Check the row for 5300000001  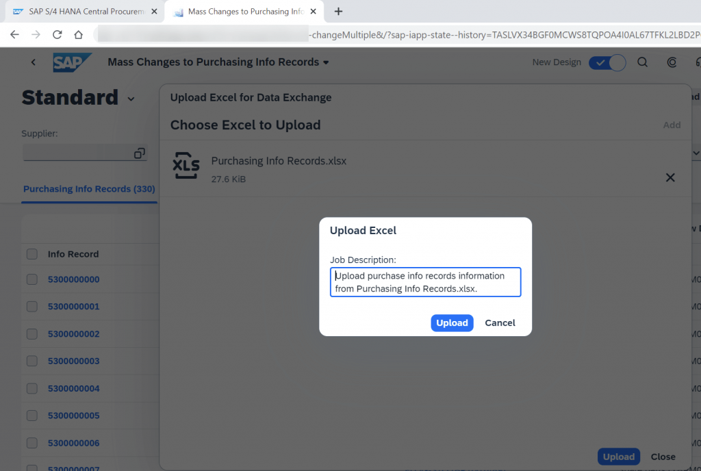pyautogui.click(x=31, y=307)
